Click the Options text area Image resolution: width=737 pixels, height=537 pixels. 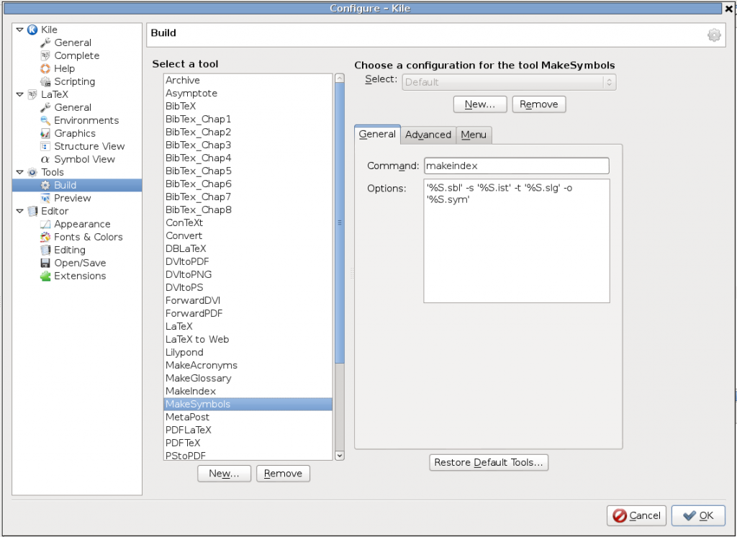coord(517,240)
